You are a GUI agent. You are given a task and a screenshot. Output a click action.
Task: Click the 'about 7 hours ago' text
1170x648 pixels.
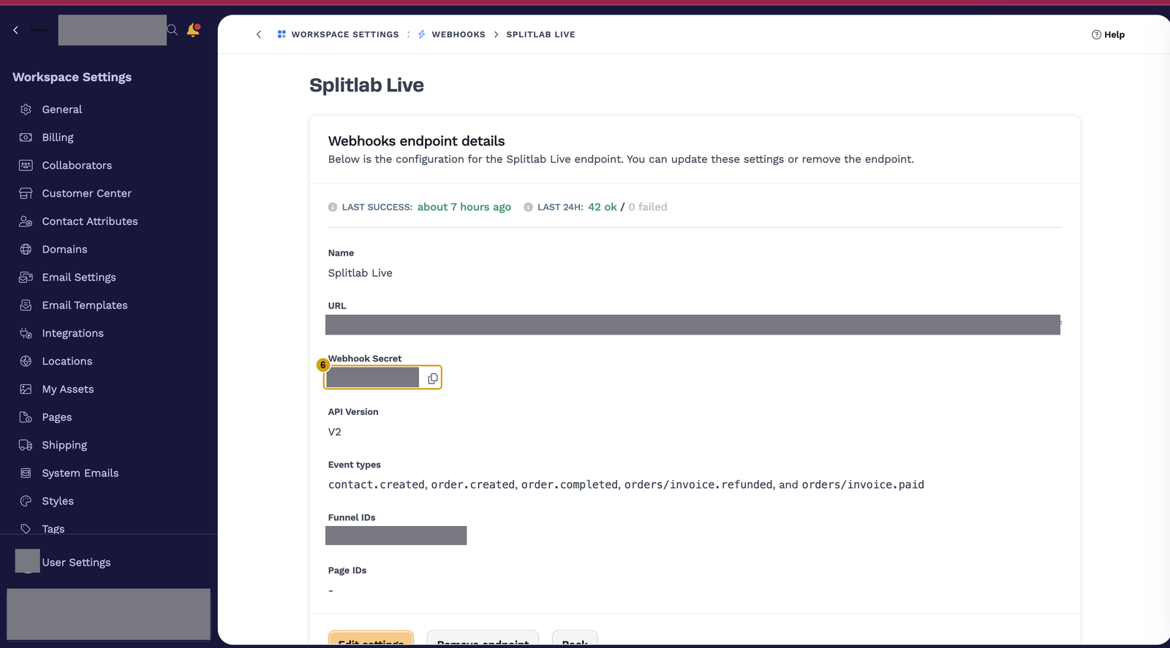[x=464, y=207]
